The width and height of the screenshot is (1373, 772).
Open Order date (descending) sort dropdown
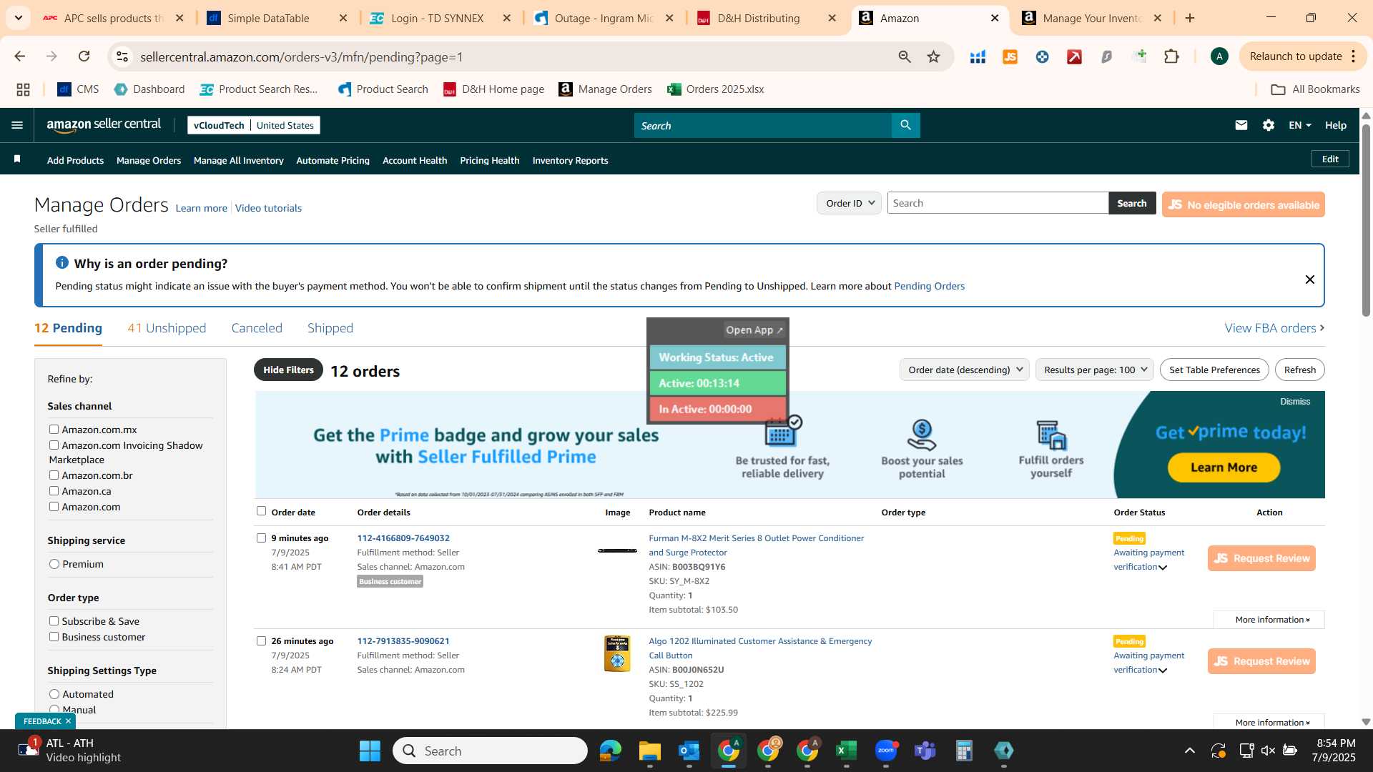(964, 370)
